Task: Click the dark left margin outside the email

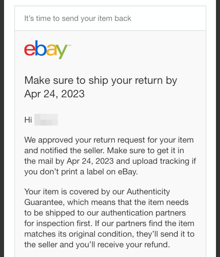Action: click(2, 128)
